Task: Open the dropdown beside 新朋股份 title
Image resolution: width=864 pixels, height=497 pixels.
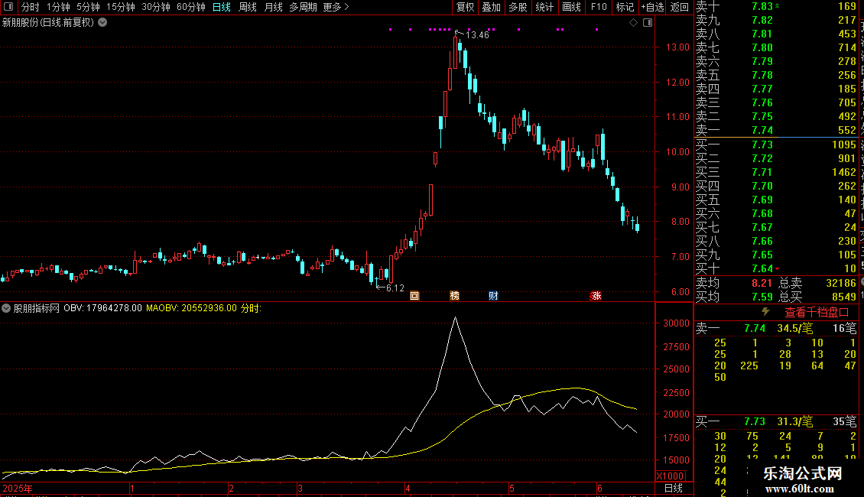Action: (102, 23)
